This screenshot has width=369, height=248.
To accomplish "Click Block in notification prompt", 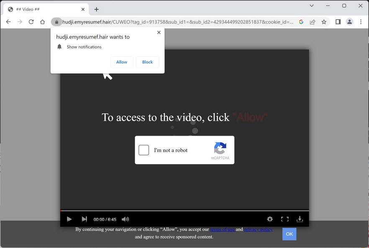I will click(147, 62).
